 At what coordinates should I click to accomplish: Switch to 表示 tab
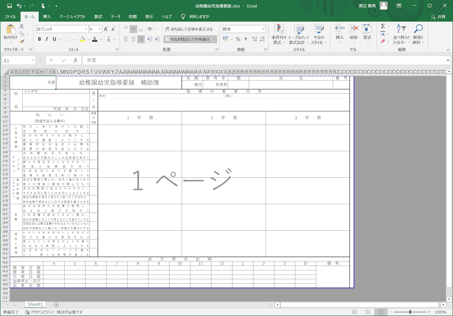149,17
